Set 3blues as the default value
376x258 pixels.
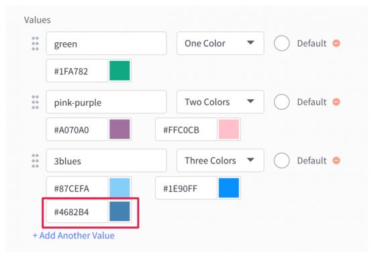(281, 160)
